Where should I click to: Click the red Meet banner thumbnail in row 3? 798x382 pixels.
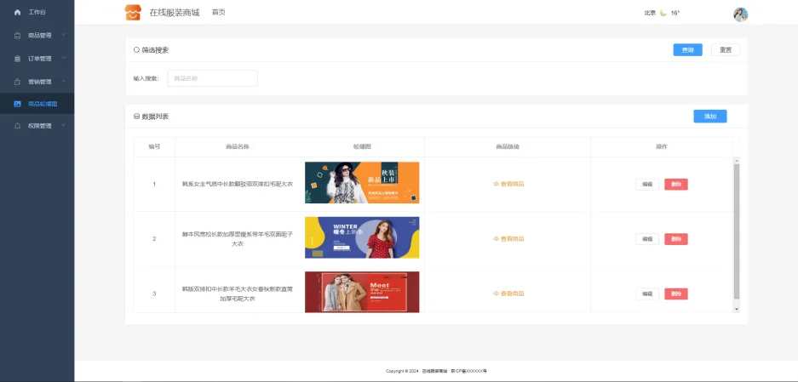pyautogui.click(x=362, y=293)
